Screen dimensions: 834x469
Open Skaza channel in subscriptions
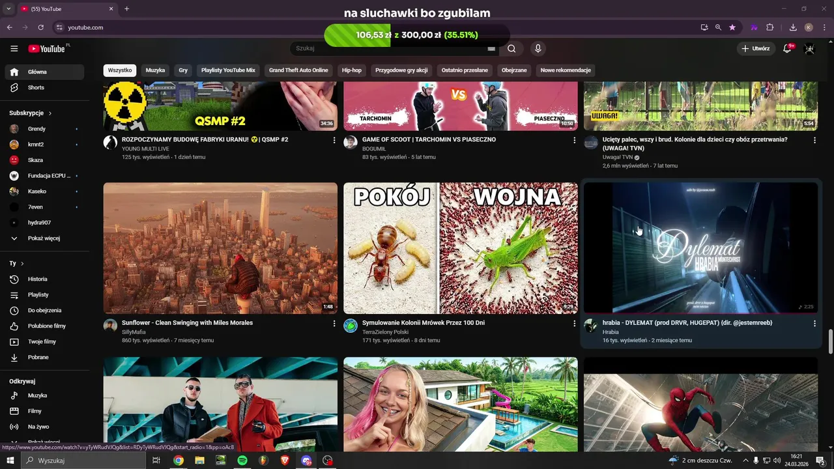point(44,160)
